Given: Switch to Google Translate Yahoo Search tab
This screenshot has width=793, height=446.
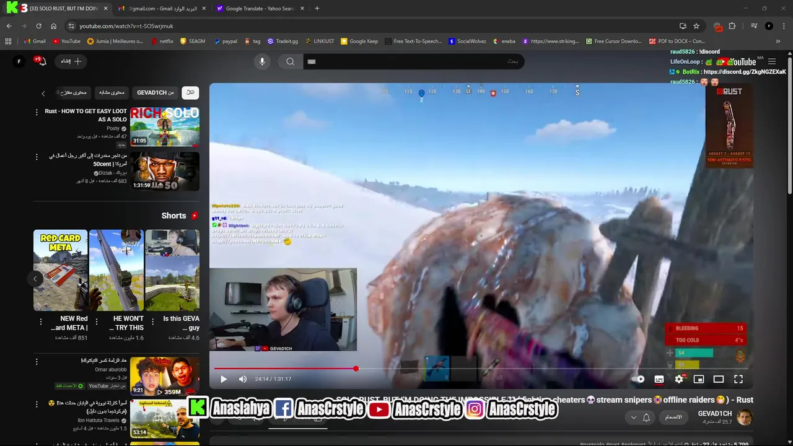Looking at the screenshot, I should click(x=260, y=9).
